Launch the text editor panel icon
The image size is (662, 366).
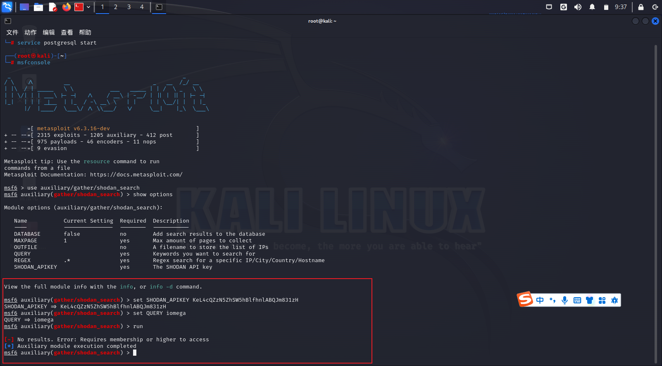52,7
